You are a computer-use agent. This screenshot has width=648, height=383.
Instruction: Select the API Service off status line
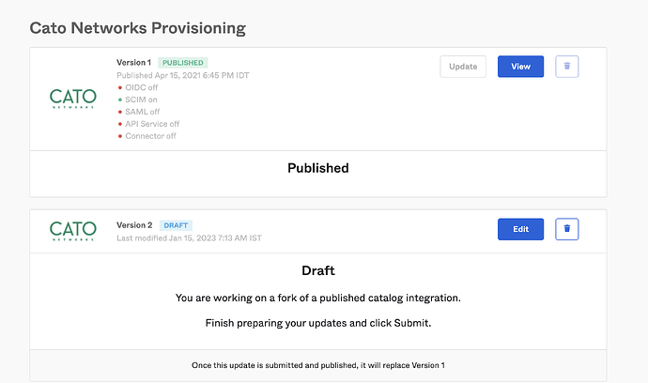[x=148, y=124]
